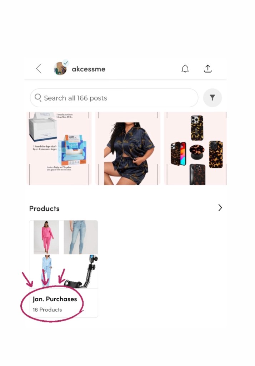255x366 pixels.
Task: Open the filter funnel button
Action: pyautogui.click(x=212, y=98)
